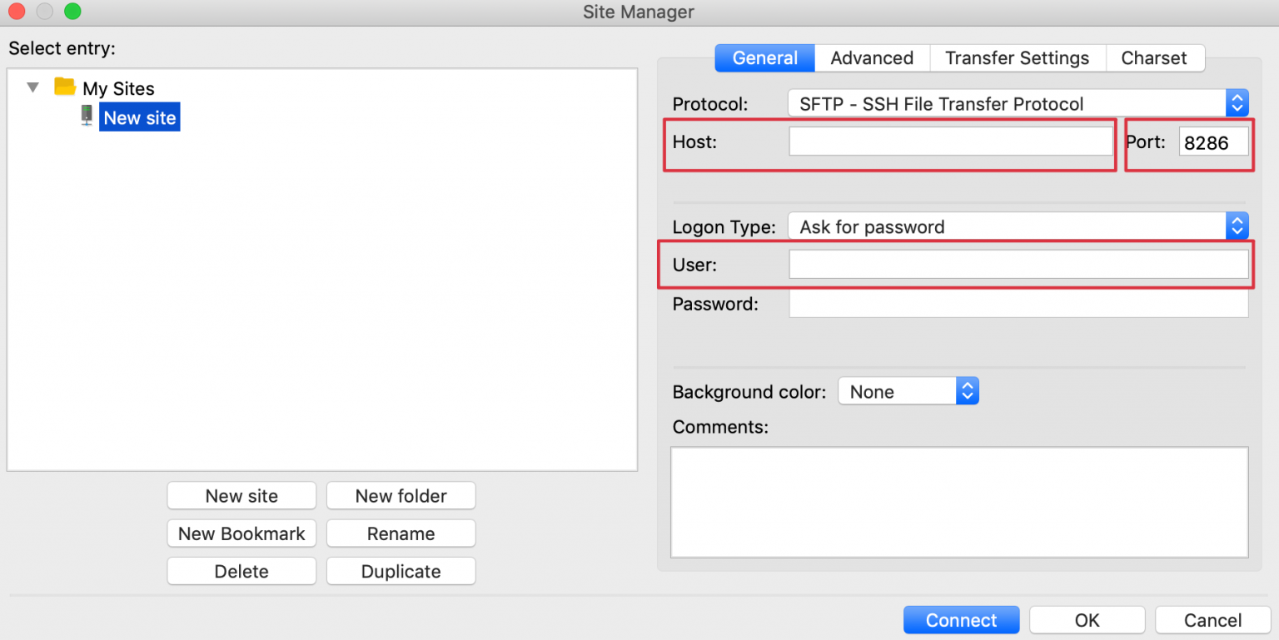
Task: Click the Logon Type stepper arrows
Action: pyautogui.click(x=1237, y=226)
